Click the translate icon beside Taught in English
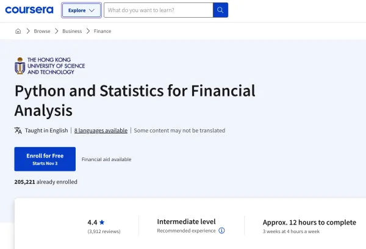This screenshot has height=249, width=366. (x=18, y=130)
